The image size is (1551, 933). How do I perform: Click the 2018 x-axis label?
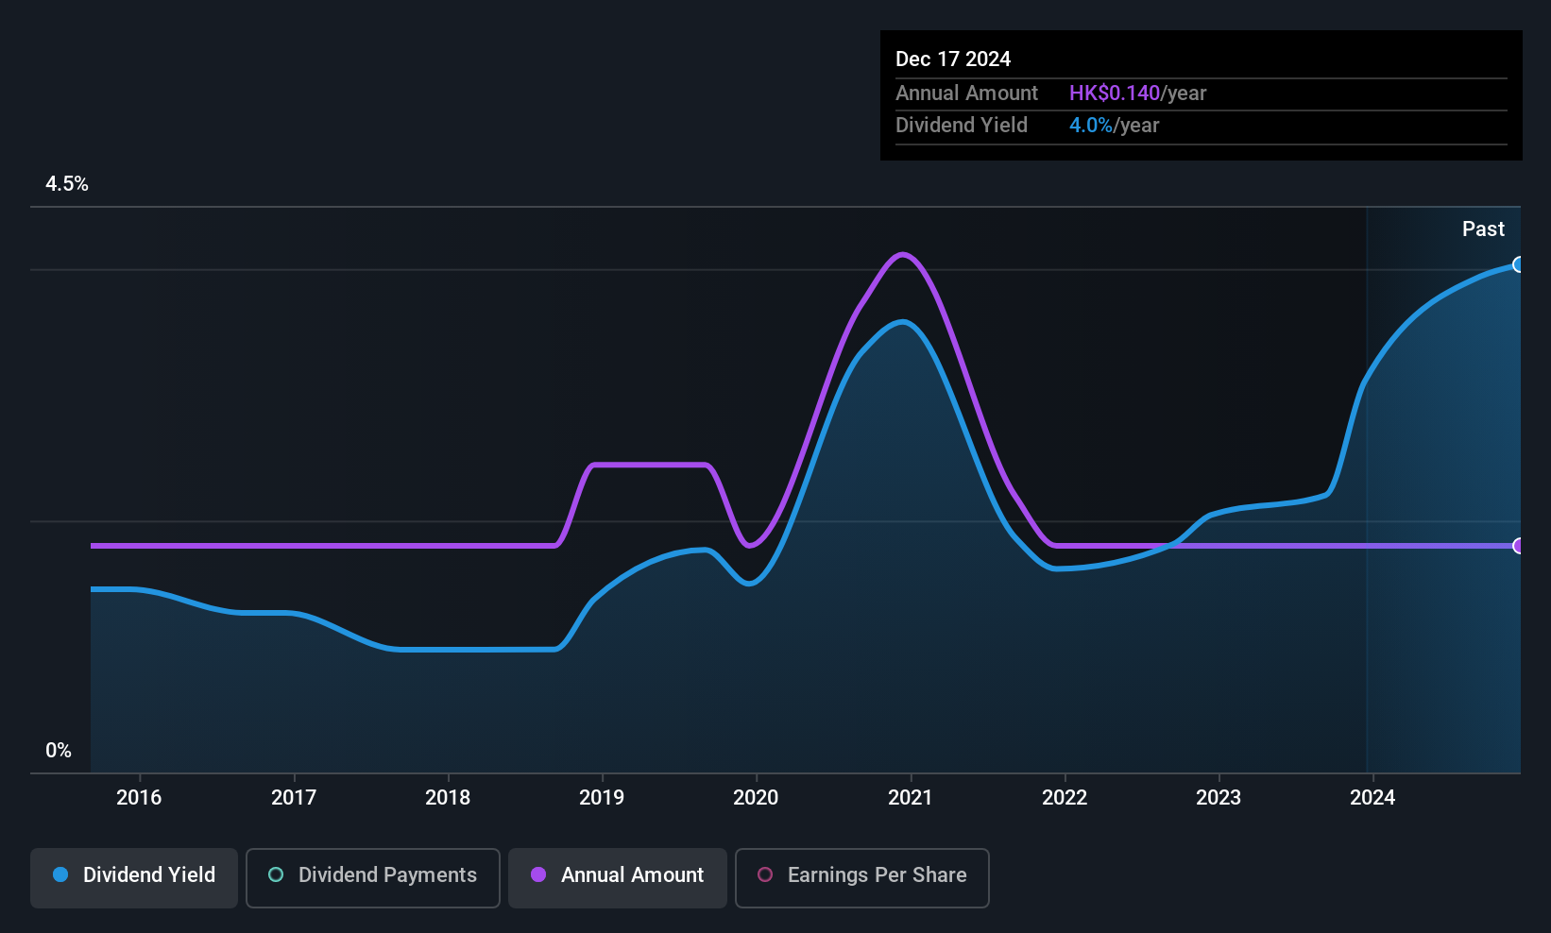[448, 798]
